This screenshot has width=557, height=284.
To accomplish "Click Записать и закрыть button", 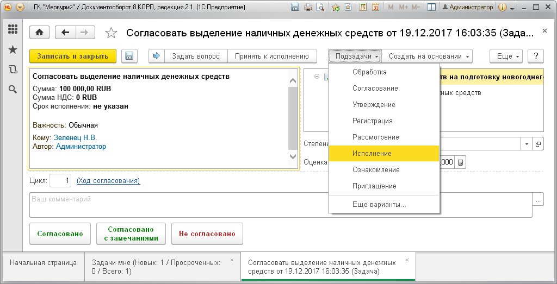I will tap(73, 56).
